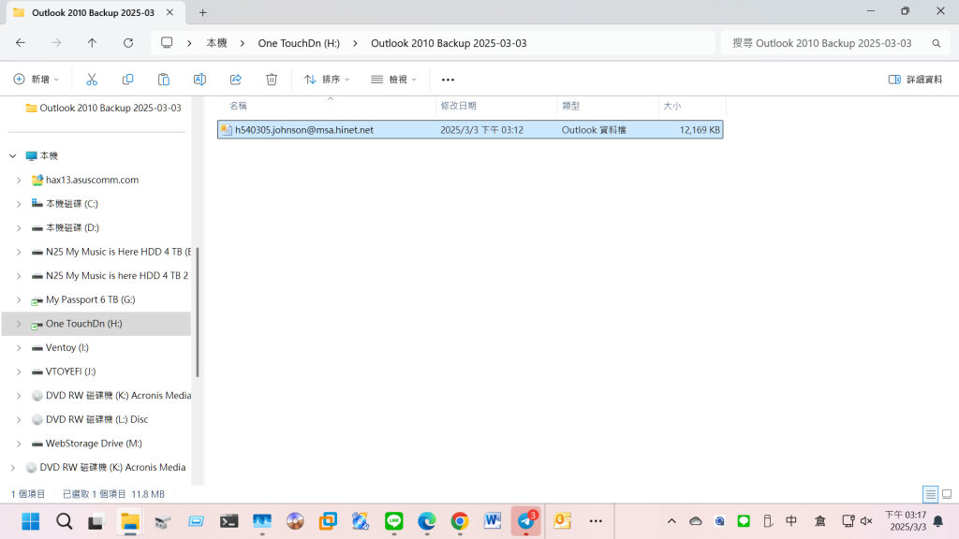Image resolution: width=959 pixels, height=539 pixels.
Task: Click the Cut scissors icon in toolbar
Action: coord(92,80)
